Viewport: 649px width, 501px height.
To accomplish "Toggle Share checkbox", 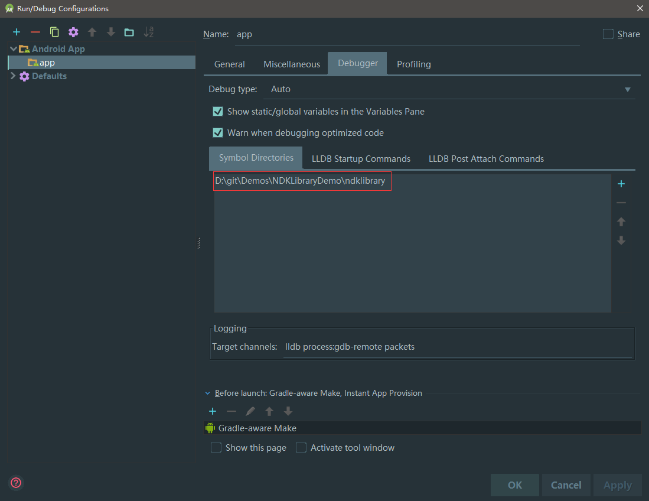I will [x=608, y=34].
